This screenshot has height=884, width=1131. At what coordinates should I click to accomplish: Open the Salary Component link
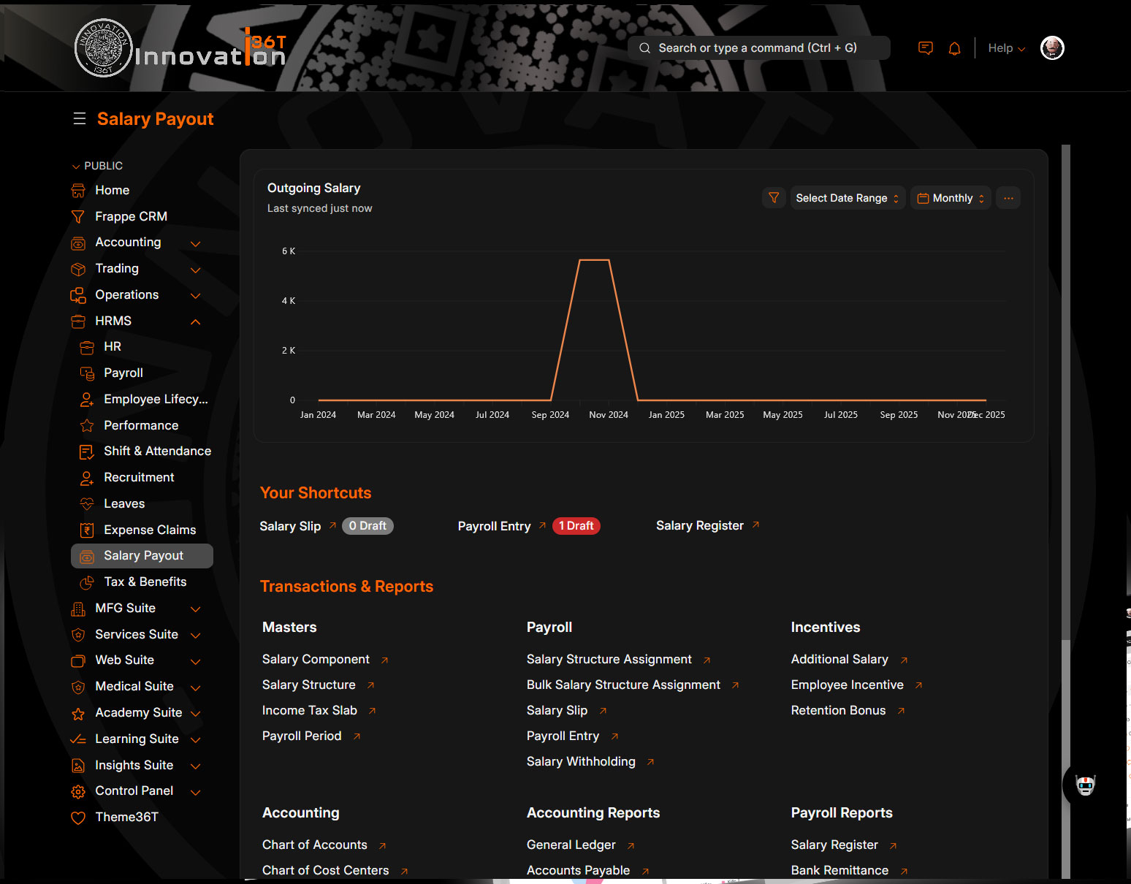point(316,659)
